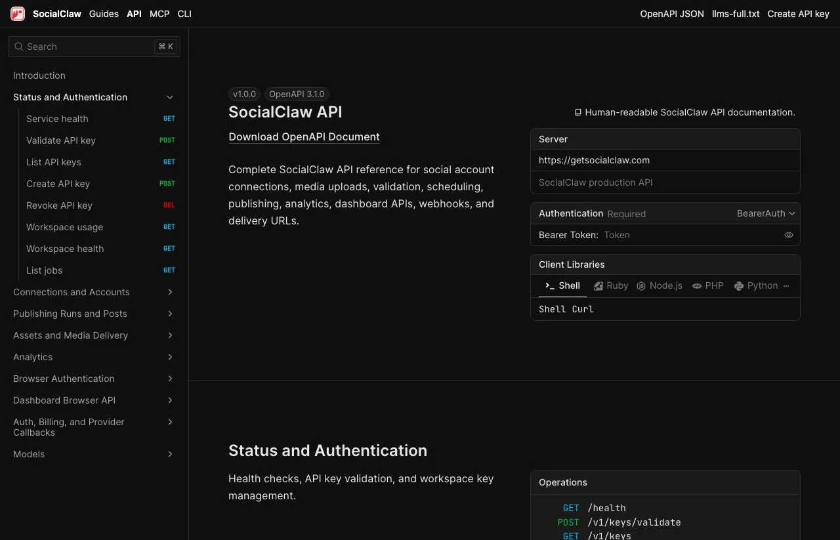Click the documentation book icon
840x540 pixels.
coord(578,112)
